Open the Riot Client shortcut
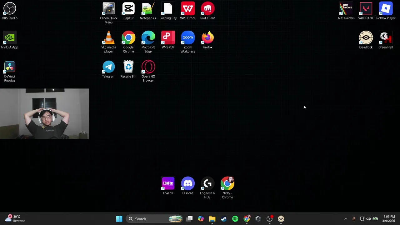Viewport: 400px width, 225px height. click(207, 11)
